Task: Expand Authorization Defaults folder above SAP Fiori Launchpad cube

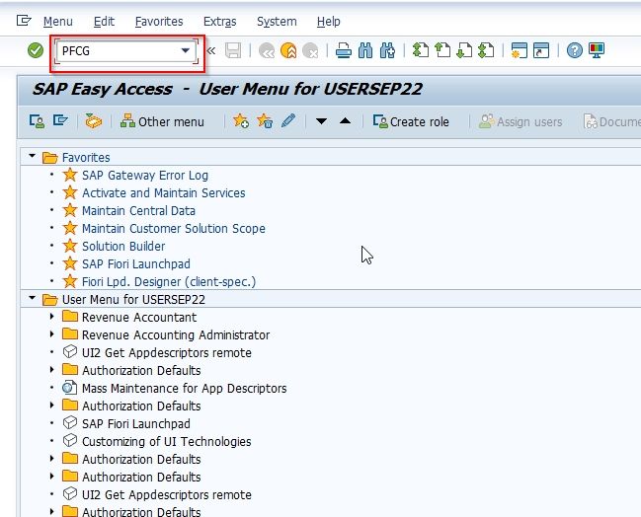Action: point(52,406)
